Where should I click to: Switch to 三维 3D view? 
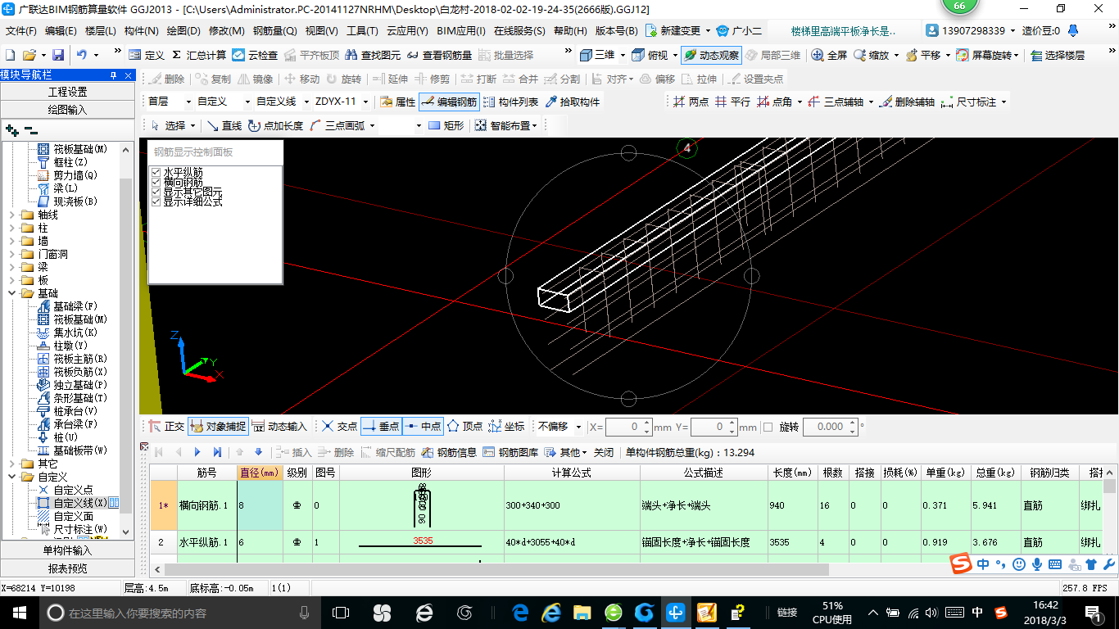pyautogui.click(x=597, y=55)
